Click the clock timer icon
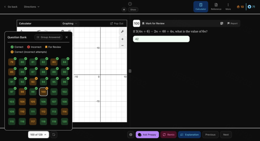260x141 pixels. click(x=130, y=4)
